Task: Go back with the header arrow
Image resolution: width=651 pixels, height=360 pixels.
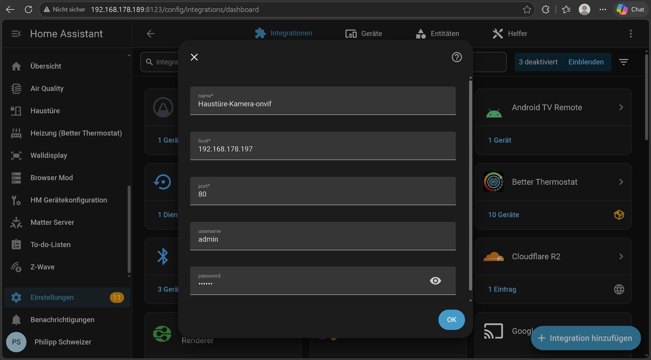Action: 151,34
